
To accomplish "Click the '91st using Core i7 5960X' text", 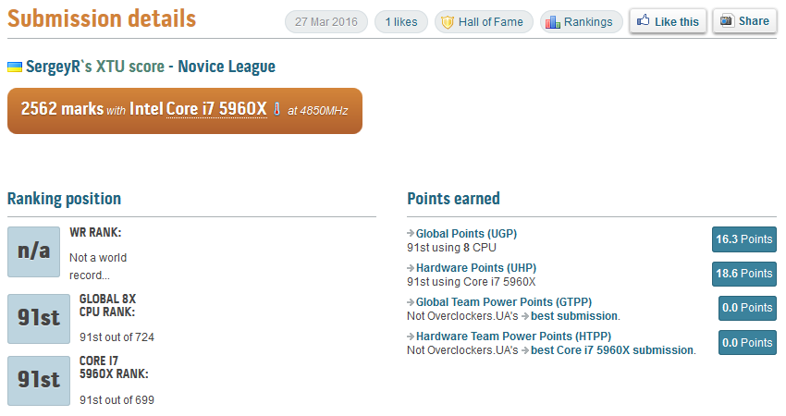I will tap(472, 282).
